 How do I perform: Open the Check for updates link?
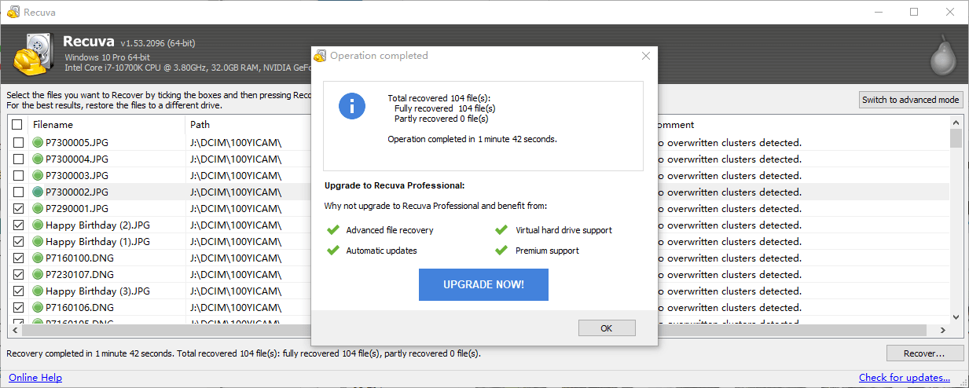(x=904, y=378)
